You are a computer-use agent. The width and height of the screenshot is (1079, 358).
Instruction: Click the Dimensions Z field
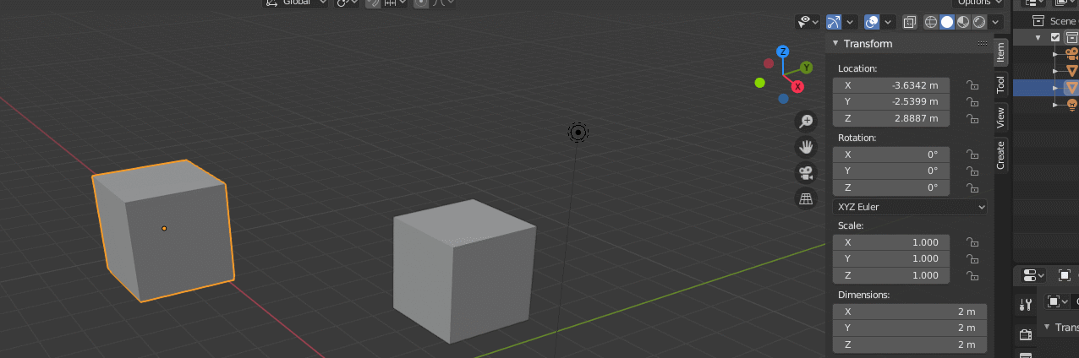point(910,344)
